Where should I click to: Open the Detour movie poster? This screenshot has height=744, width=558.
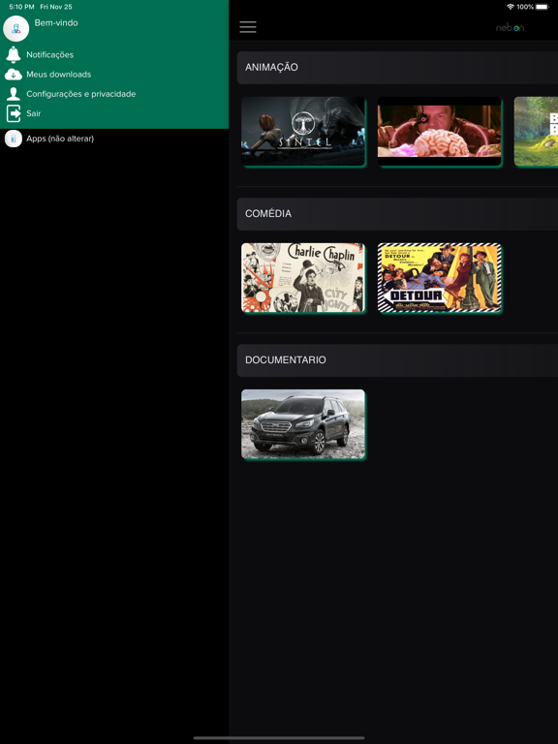(x=440, y=278)
